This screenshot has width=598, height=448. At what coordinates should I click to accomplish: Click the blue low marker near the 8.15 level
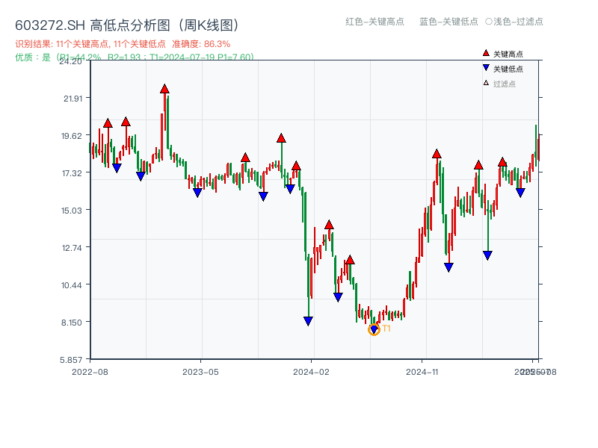(308, 320)
